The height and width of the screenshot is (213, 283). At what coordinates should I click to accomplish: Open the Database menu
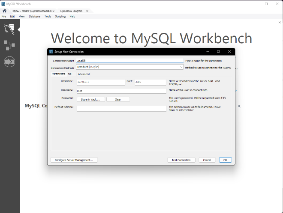click(34, 16)
